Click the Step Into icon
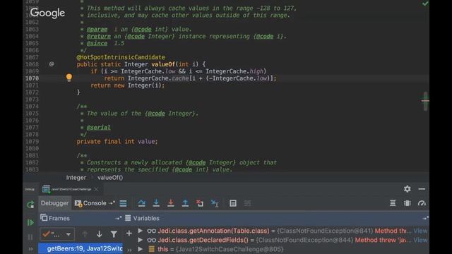 tap(156, 203)
